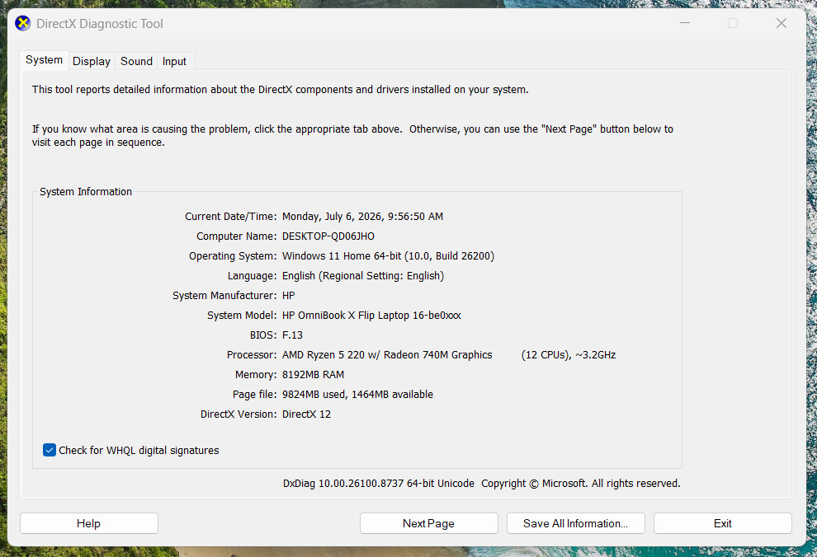Click the current date Monday, July 6, 2026

(362, 217)
